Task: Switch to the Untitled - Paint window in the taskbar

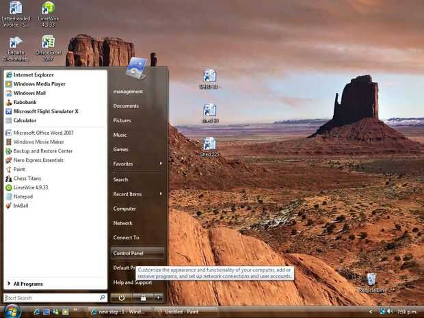Action: [185, 312]
